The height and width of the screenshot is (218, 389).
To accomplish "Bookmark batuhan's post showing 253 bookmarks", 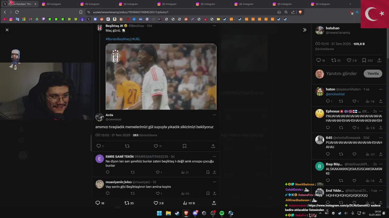I will coord(364,60).
